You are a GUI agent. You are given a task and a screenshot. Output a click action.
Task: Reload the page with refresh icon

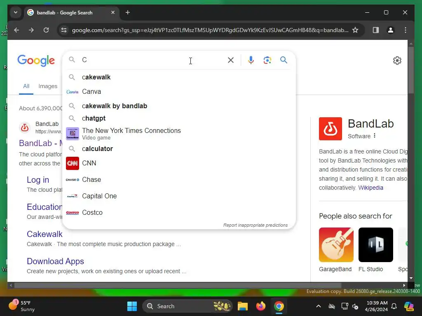[x=46, y=30]
